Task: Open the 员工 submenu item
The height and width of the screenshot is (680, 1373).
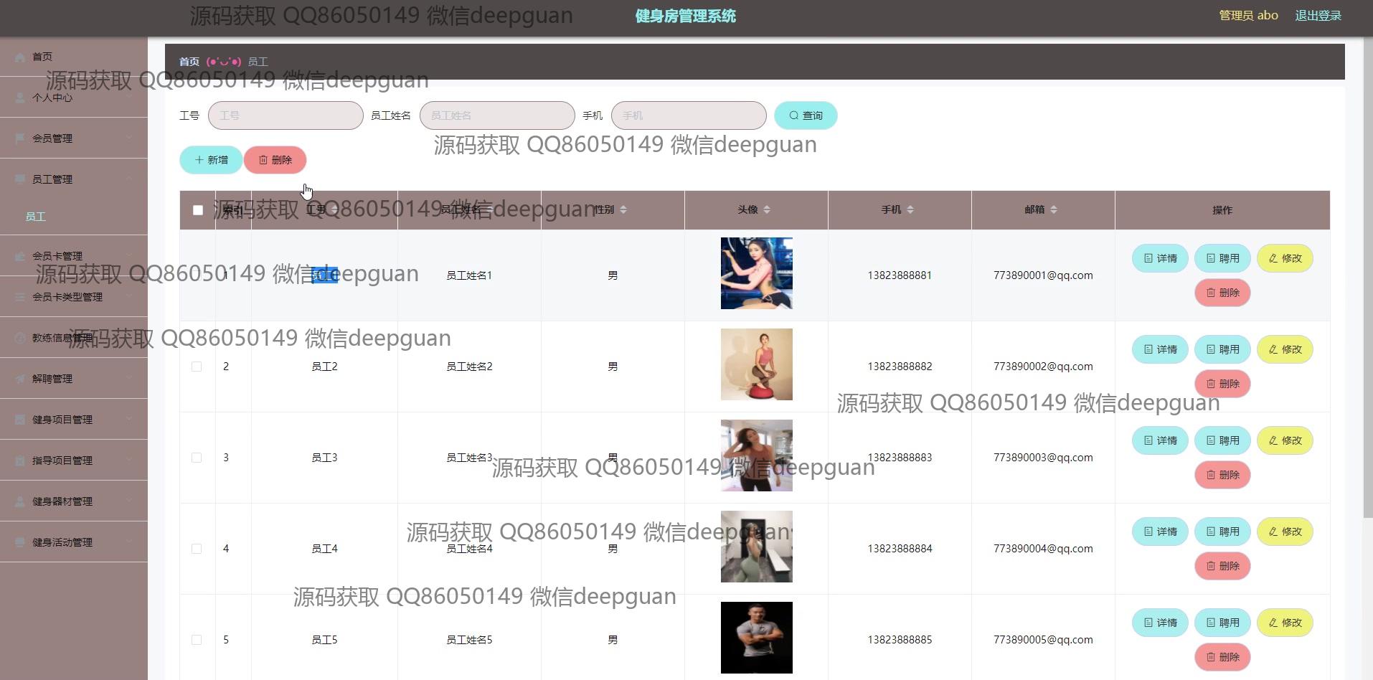Action: click(36, 217)
